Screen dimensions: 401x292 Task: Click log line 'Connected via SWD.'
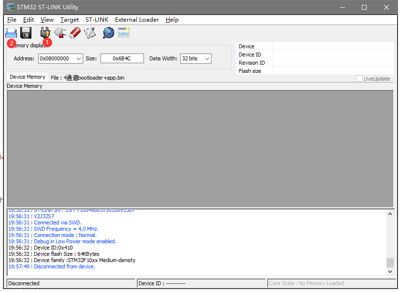click(x=45, y=222)
